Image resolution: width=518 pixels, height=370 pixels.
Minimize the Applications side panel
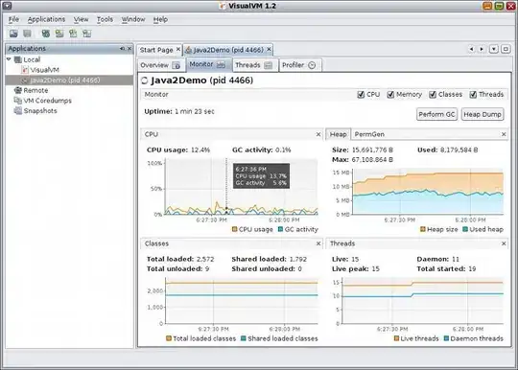coord(123,49)
